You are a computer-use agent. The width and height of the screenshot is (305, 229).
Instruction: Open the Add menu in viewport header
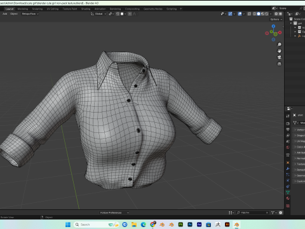pyautogui.click(x=4, y=14)
